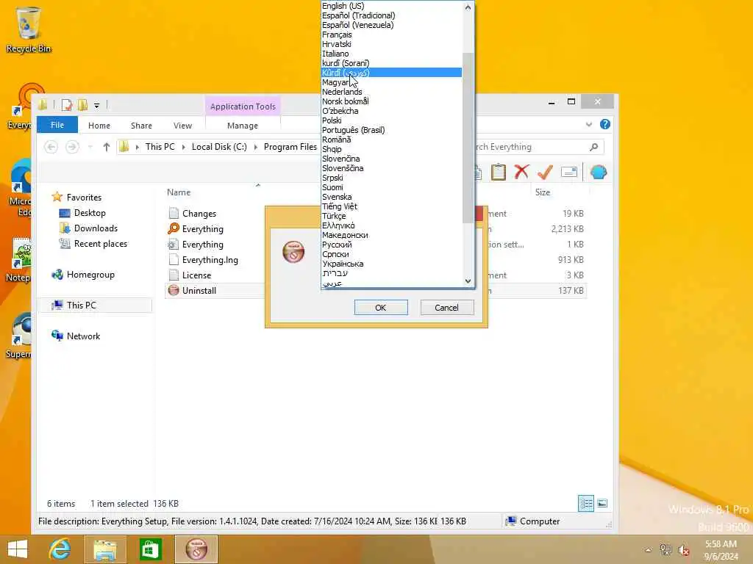Click the Everything uninstaller taskbar button

pyautogui.click(x=196, y=549)
